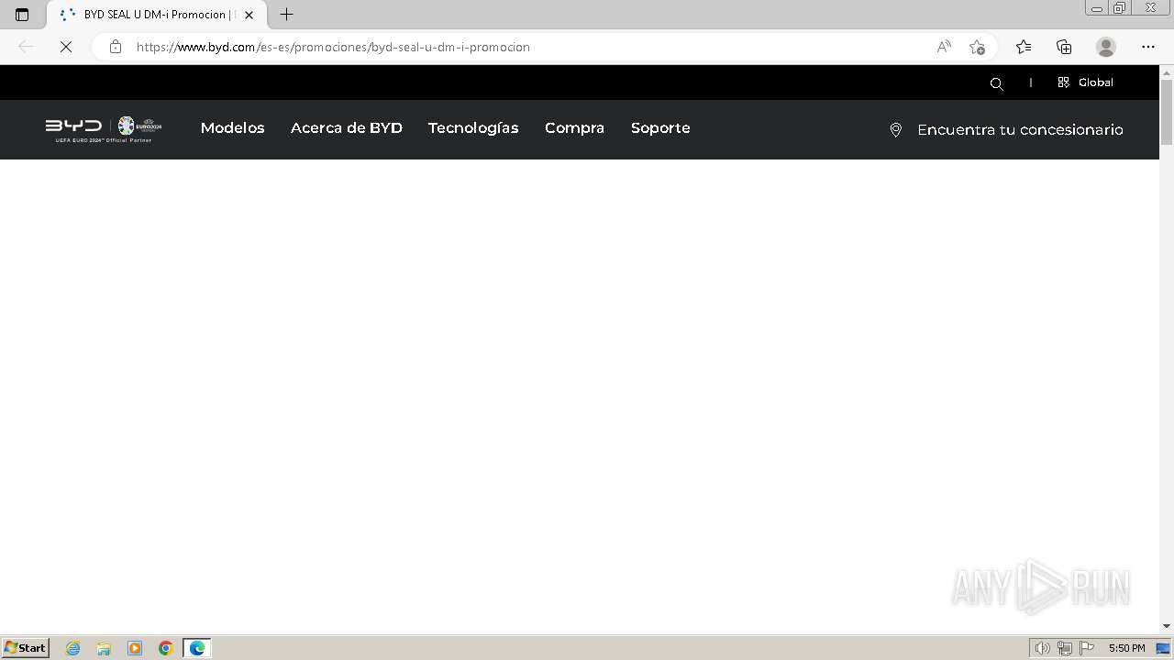
Task: Open Collections panel
Action: [x=1064, y=47]
